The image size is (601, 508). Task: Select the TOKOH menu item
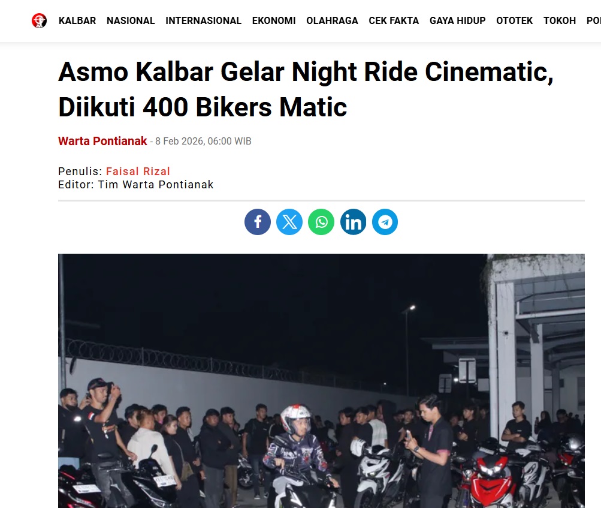[x=560, y=21]
